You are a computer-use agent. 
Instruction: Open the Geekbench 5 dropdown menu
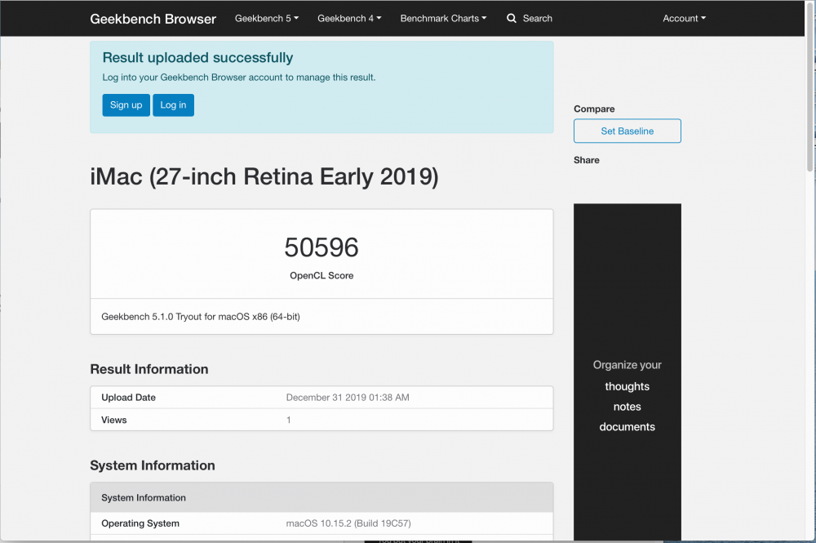[x=267, y=18]
